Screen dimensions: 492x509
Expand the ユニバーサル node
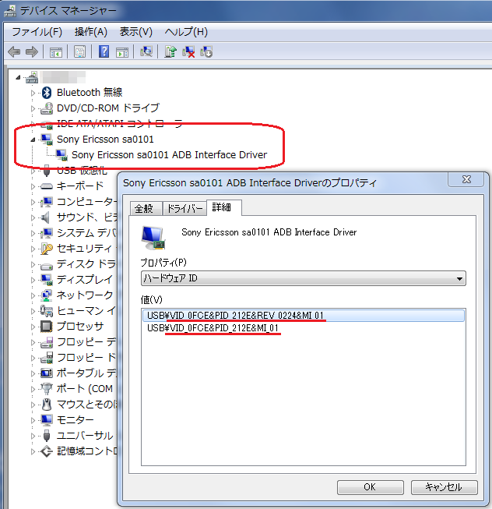(x=33, y=436)
